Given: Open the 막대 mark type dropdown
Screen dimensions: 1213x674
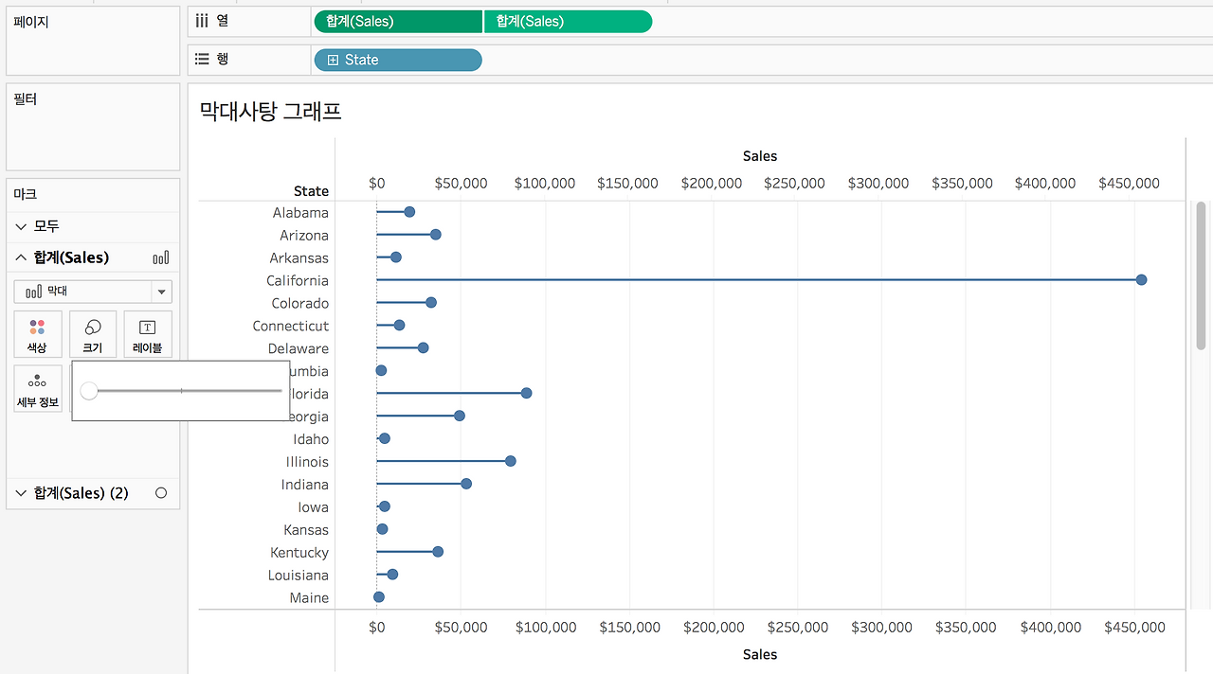Looking at the screenshot, I should [93, 292].
